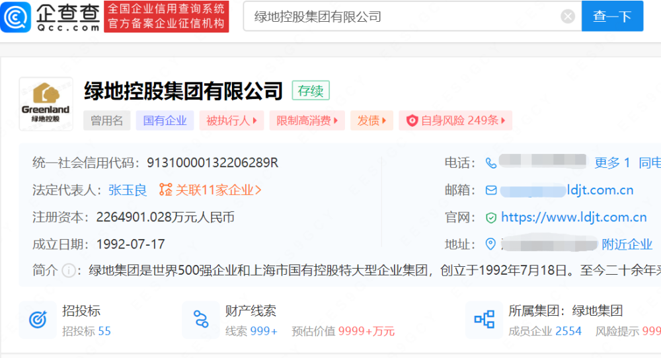661x358 pixels.
Task: Open the Greenland company logo thumbnail
Action: click(x=46, y=104)
